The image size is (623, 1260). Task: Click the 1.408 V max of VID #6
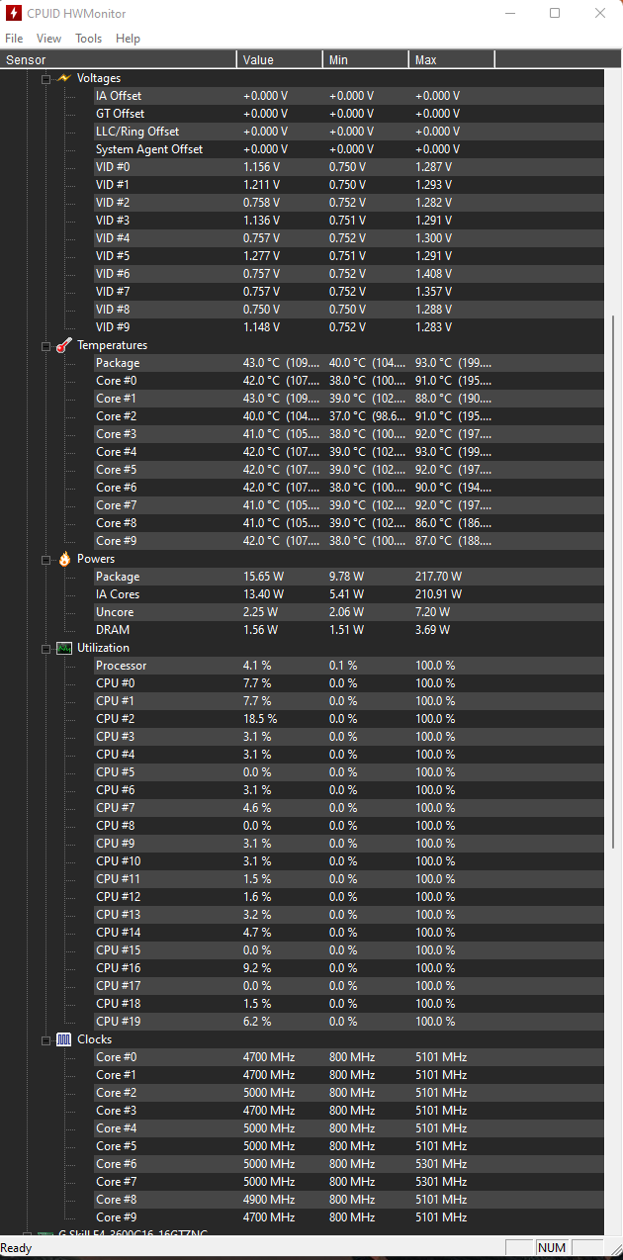tap(433, 274)
